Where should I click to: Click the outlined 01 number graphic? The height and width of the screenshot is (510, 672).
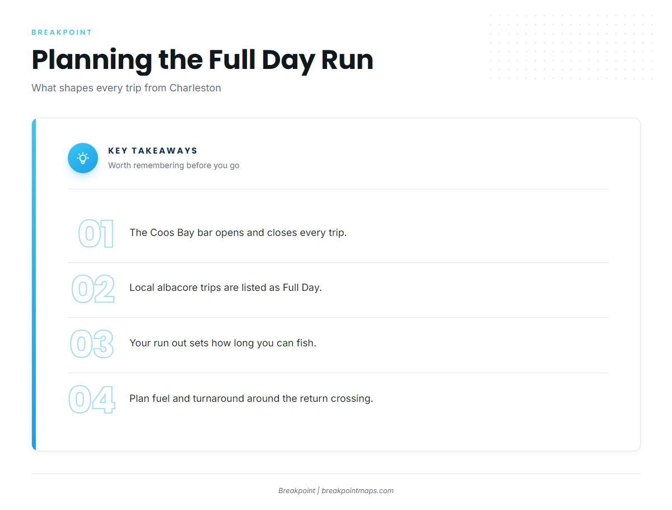point(96,234)
